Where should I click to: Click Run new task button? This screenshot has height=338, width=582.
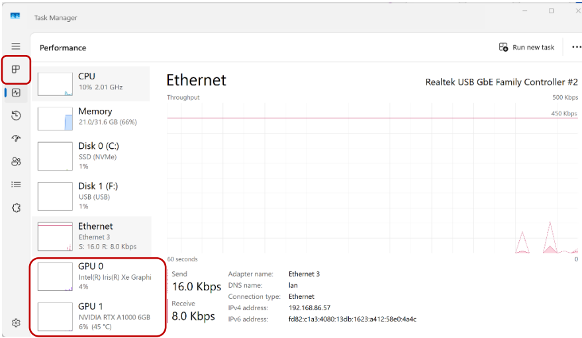[x=526, y=48]
